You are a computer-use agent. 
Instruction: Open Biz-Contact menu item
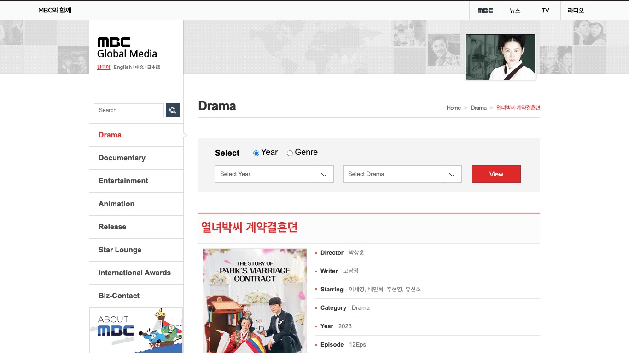click(136, 296)
